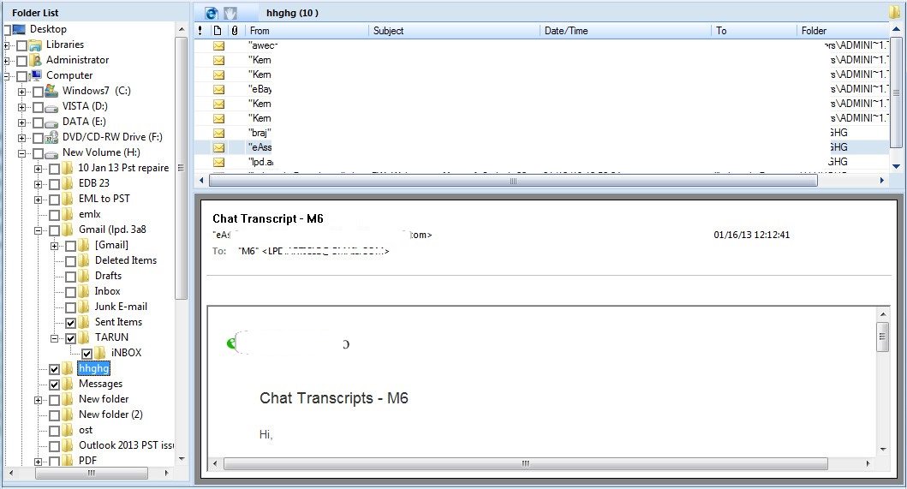Select the hhghg folder in the tree
The height and width of the screenshot is (489, 907).
click(93, 368)
